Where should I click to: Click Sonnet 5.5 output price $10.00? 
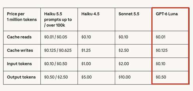pyautogui.click(x=124, y=77)
